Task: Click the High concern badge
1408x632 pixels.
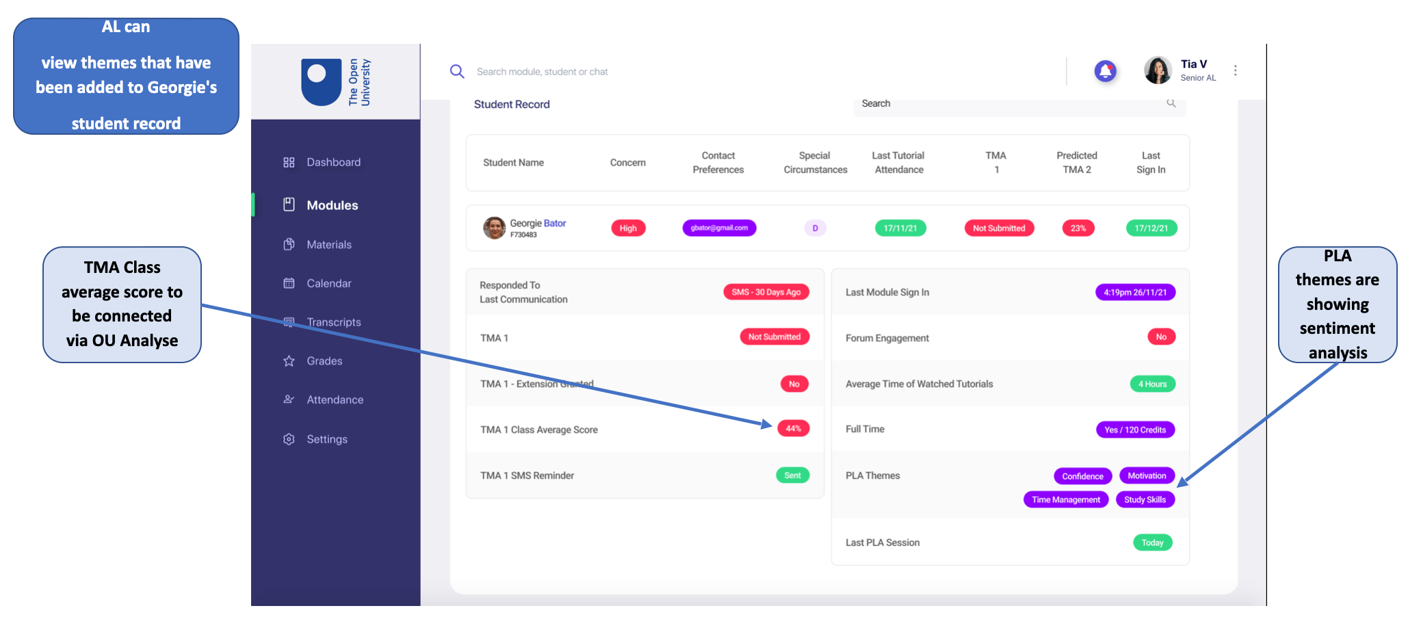Action: coord(628,228)
